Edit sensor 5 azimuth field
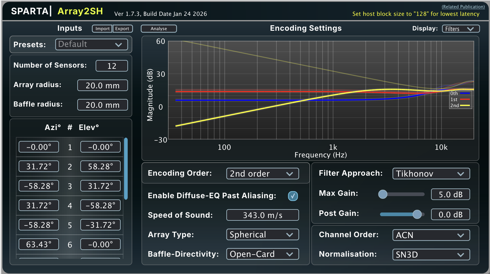The height and width of the screenshot is (274, 490). (39, 225)
